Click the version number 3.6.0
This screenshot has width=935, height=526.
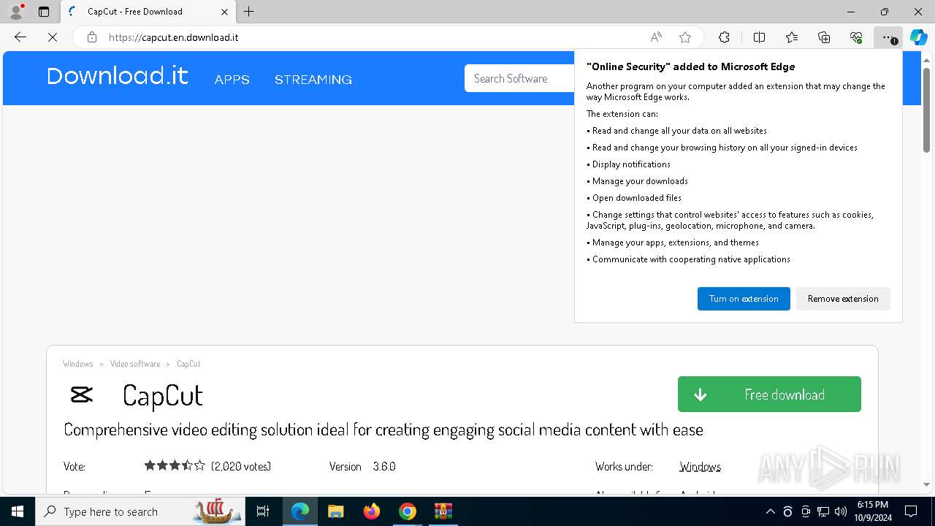tap(384, 466)
